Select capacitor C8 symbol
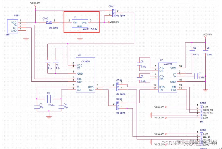 point(140,64)
